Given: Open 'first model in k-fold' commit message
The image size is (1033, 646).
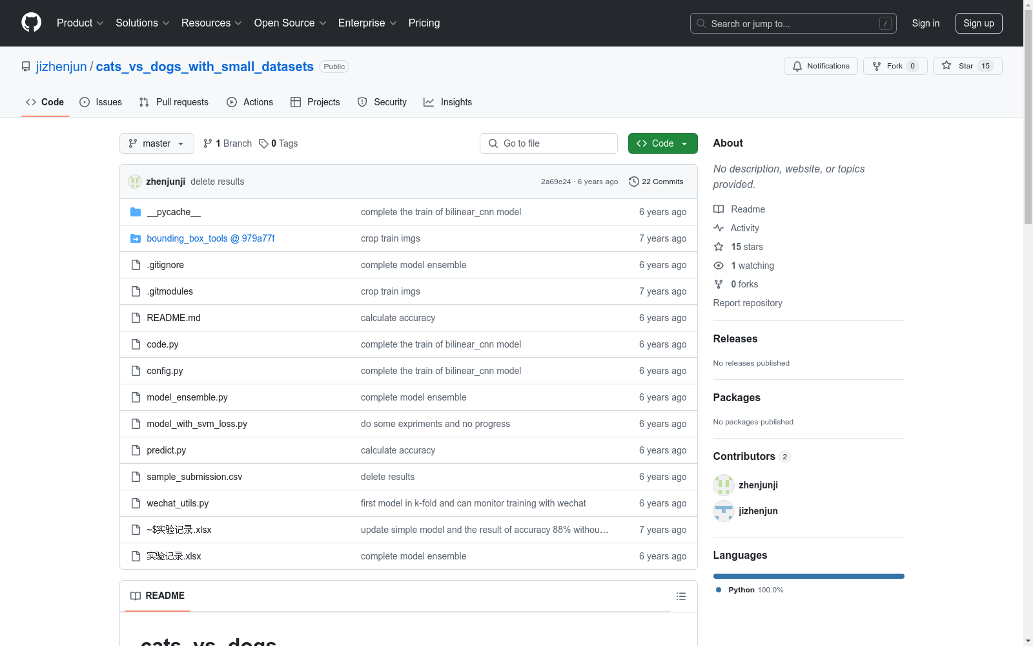Looking at the screenshot, I should (473, 503).
